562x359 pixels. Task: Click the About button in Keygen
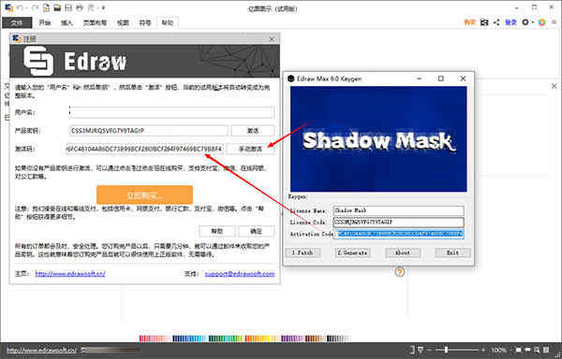pyautogui.click(x=403, y=252)
